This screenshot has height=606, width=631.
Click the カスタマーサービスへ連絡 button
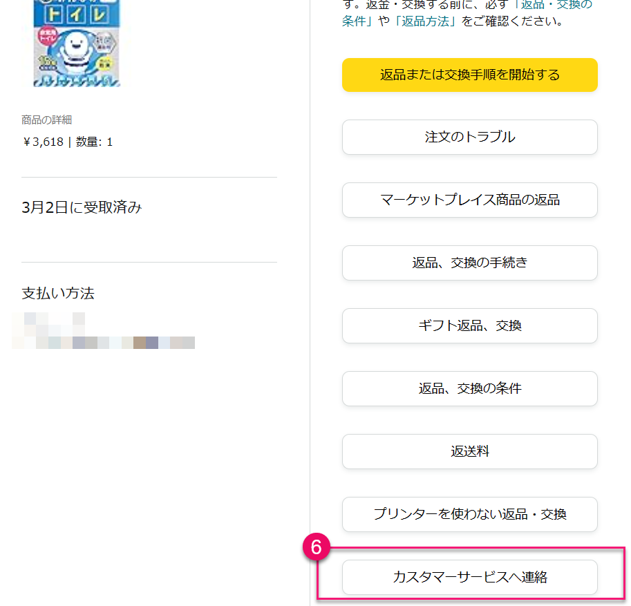click(x=469, y=577)
